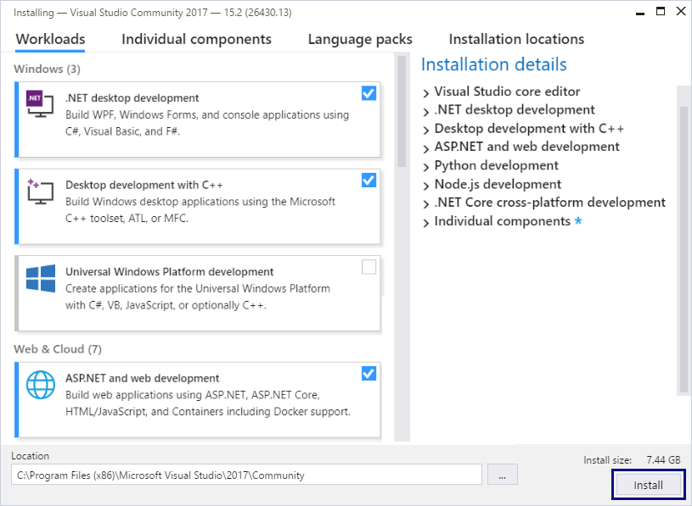
Task: Click the Universal Windows Platform logo icon
Action: pos(41,278)
